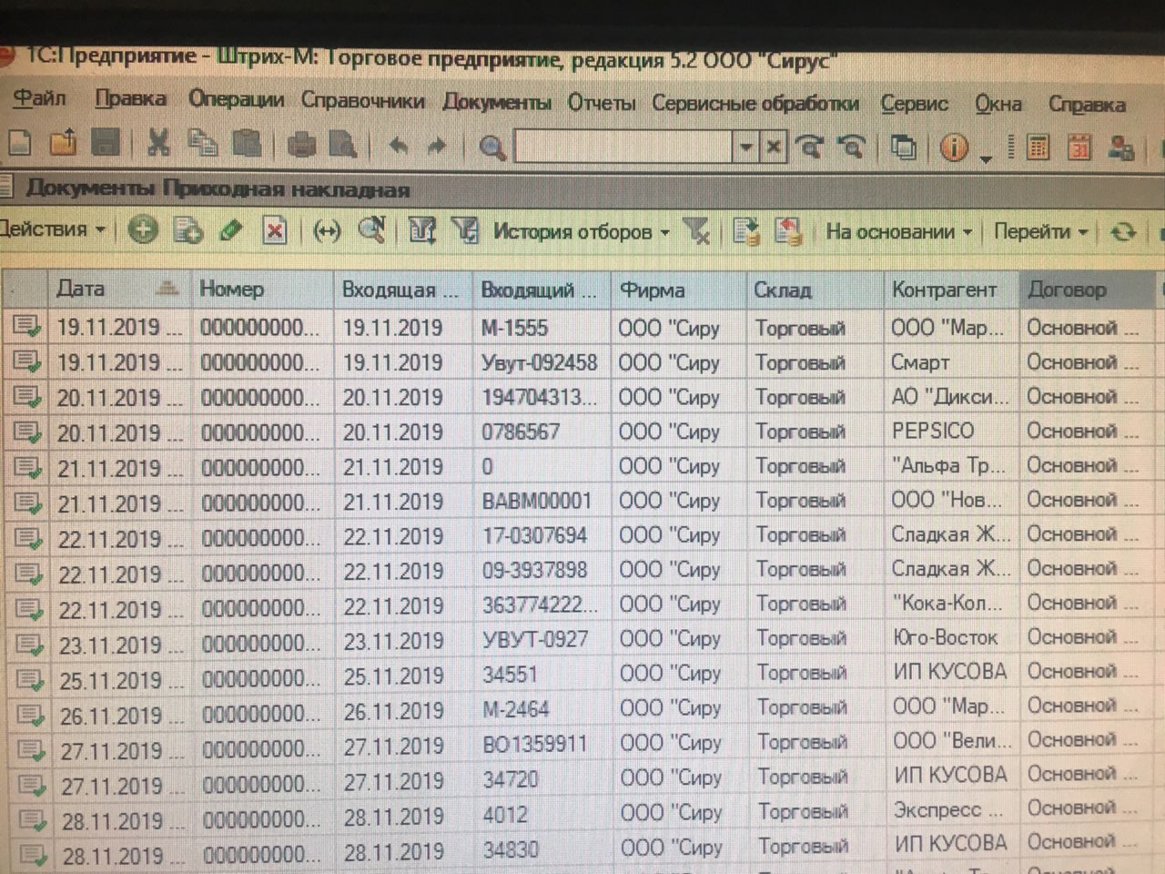The height and width of the screenshot is (874, 1165).
Task: Click the New document icon
Action: (x=19, y=142)
